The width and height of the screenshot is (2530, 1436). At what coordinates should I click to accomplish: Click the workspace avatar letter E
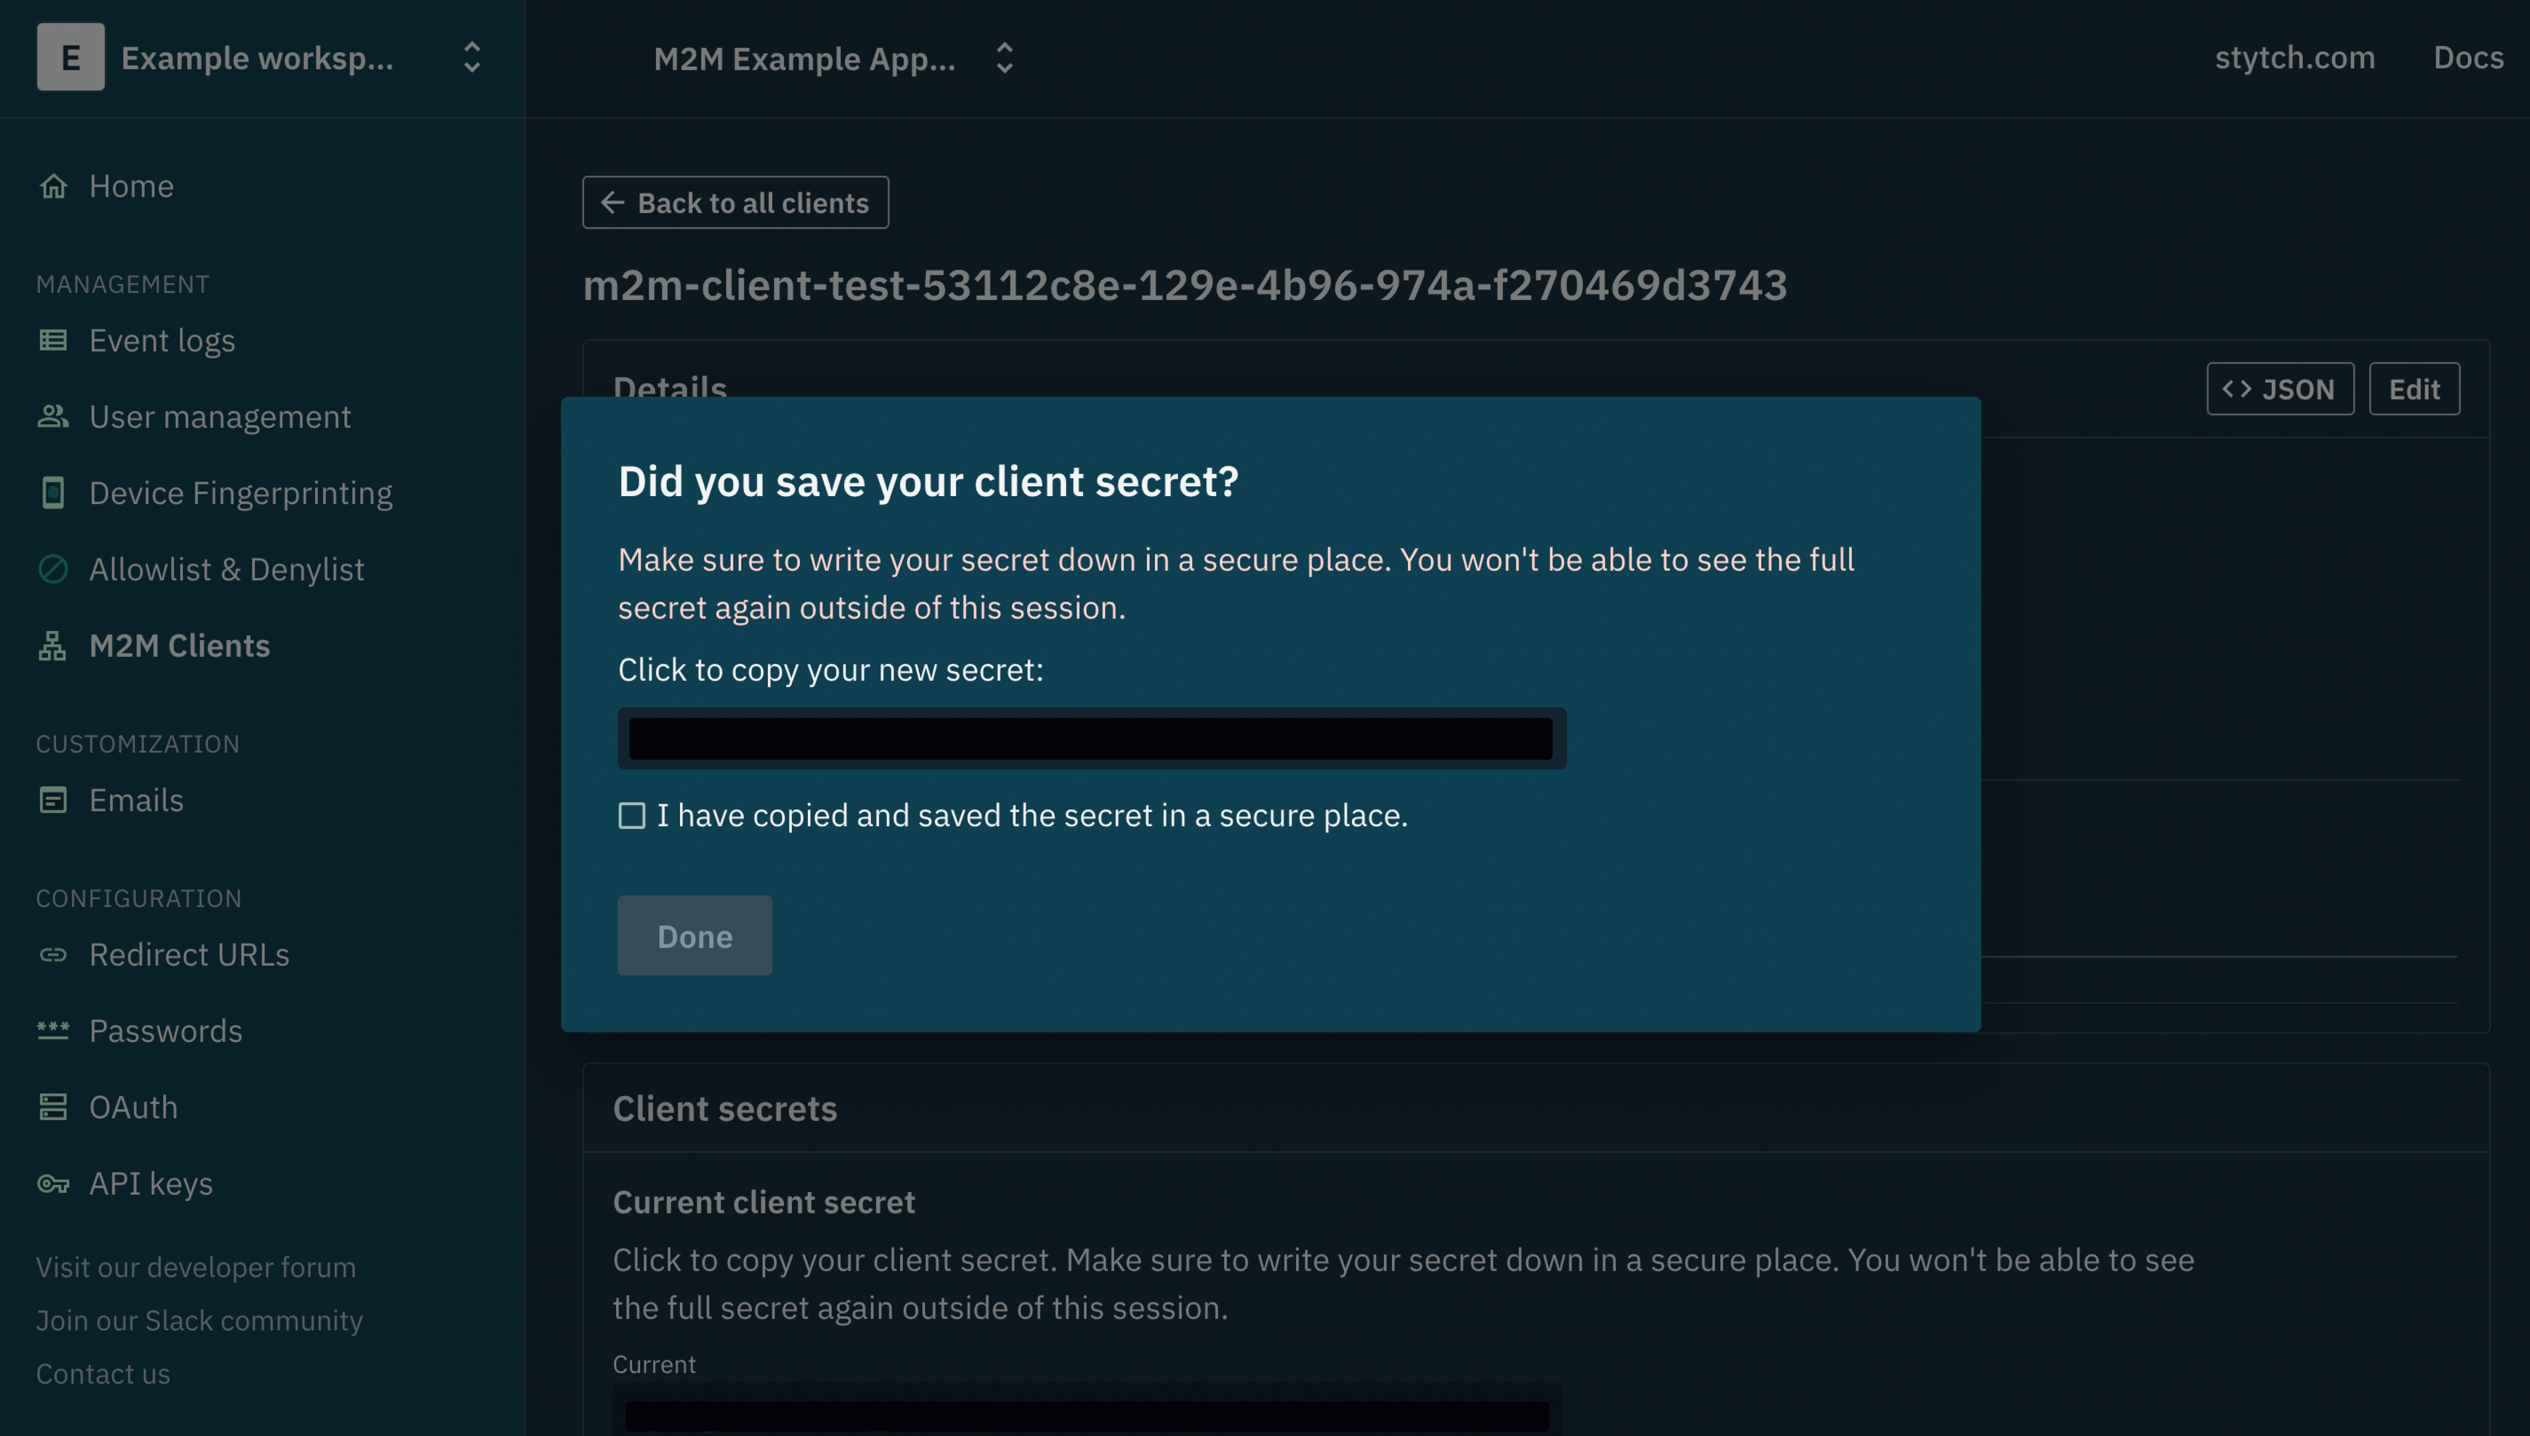coord(70,57)
